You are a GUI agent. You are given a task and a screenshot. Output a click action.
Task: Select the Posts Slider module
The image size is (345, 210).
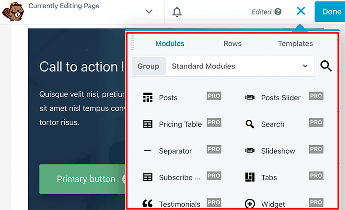click(281, 98)
